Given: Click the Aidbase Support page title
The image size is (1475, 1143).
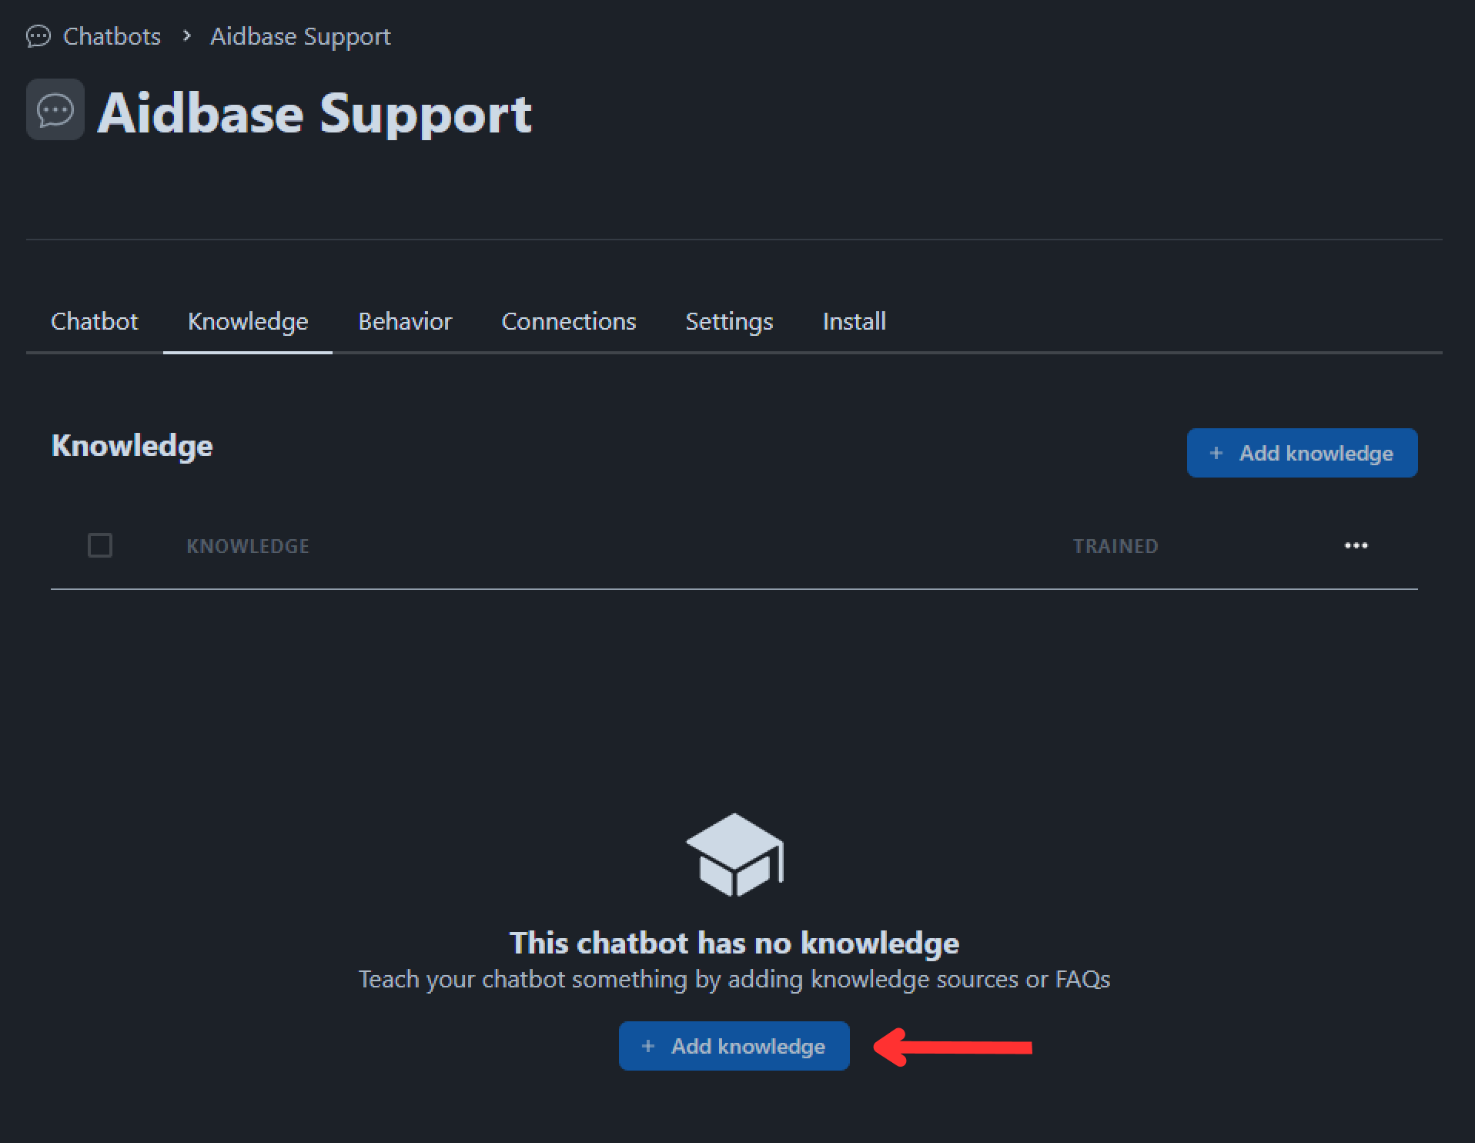Looking at the screenshot, I should point(314,114).
